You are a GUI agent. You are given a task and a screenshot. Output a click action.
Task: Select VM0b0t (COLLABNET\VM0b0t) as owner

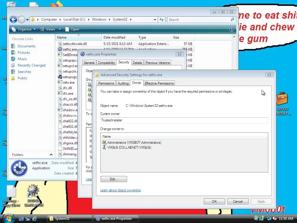[x=126, y=147]
